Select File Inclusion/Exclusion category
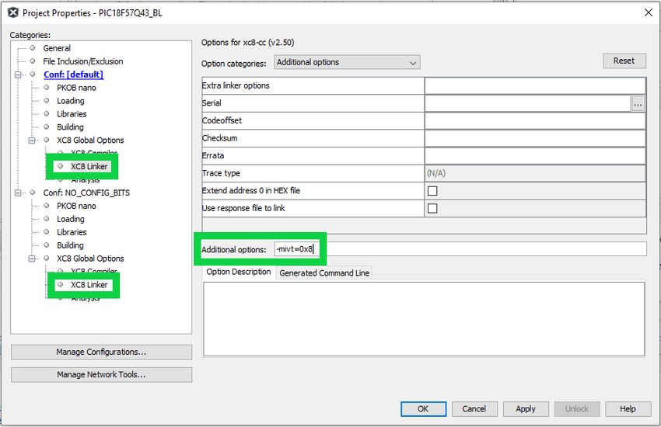 (82, 61)
